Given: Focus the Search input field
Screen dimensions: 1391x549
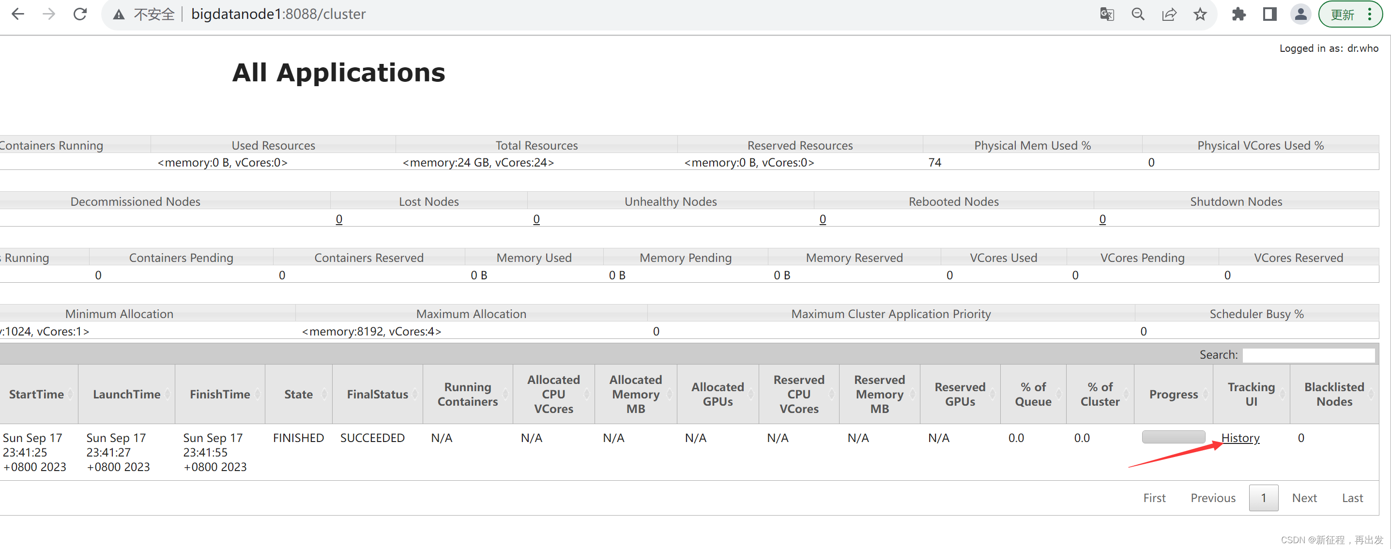Looking at the screenshot, I should pyautogui.click(x=1308, y=355).
